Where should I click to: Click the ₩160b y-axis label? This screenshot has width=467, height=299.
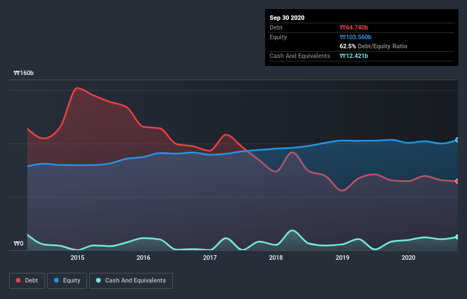(x=23, y=73)
